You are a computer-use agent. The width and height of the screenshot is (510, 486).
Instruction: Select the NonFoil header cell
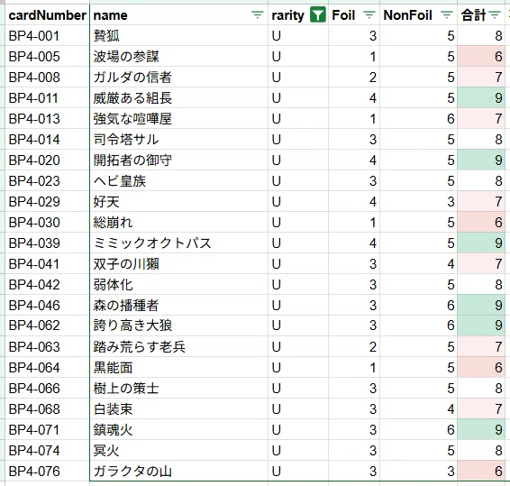419,15
